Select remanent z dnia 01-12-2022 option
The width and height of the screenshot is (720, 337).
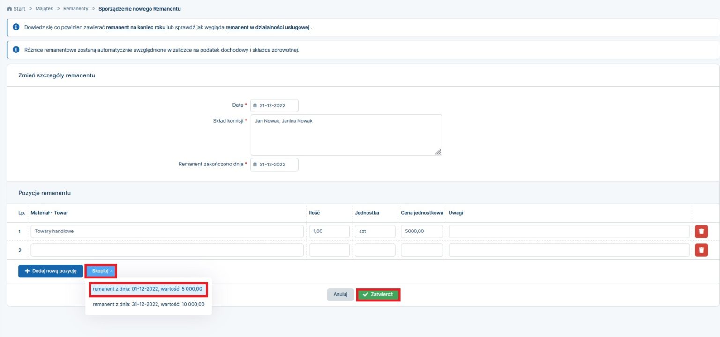click(148, 289)
